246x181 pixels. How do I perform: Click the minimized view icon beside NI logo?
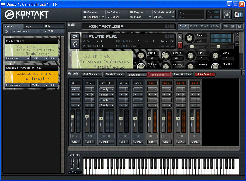227,15
